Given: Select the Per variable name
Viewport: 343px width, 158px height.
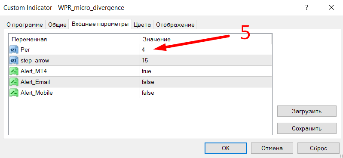Looking at the screenshot, I should [25, 50].
